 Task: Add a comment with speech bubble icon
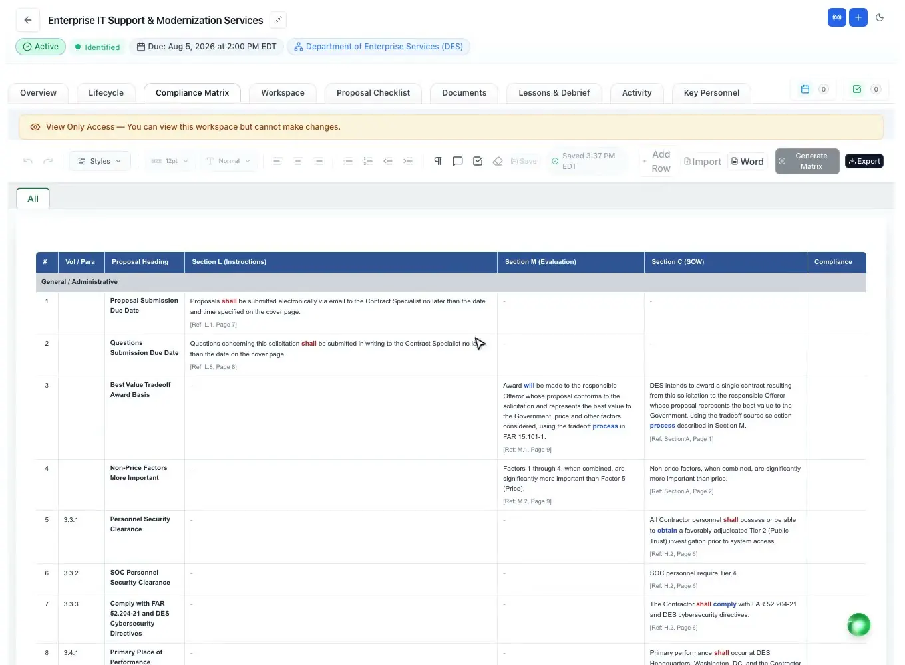(458, 161)
